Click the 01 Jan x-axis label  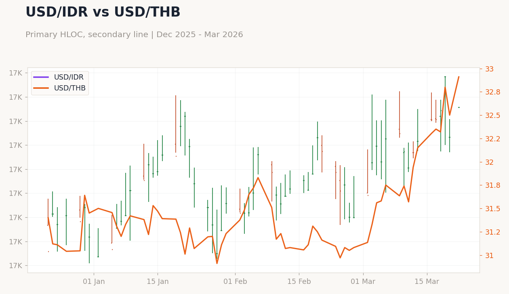(x=94, y=282)
